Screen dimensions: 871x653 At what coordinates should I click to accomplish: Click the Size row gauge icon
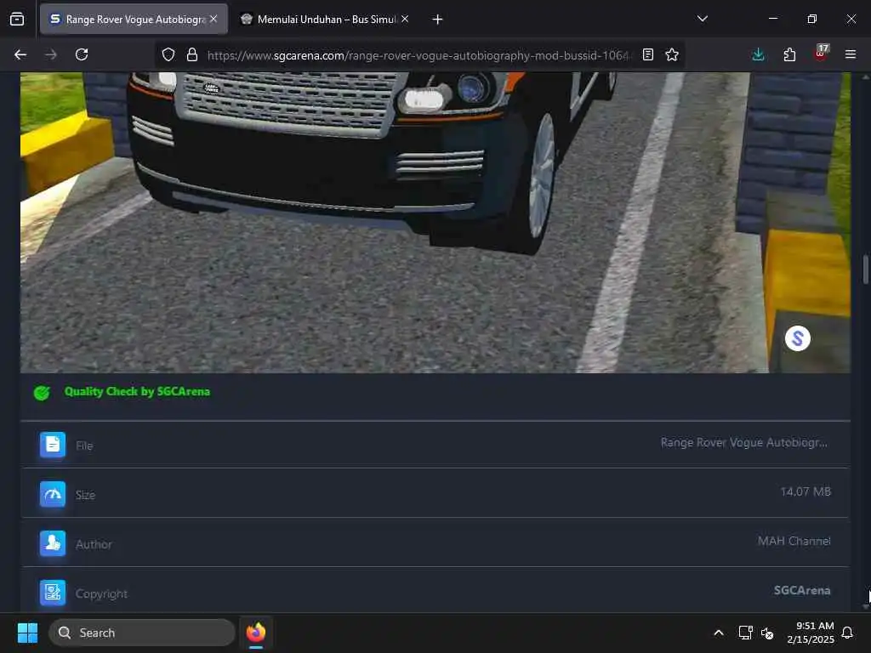point(53,494)
